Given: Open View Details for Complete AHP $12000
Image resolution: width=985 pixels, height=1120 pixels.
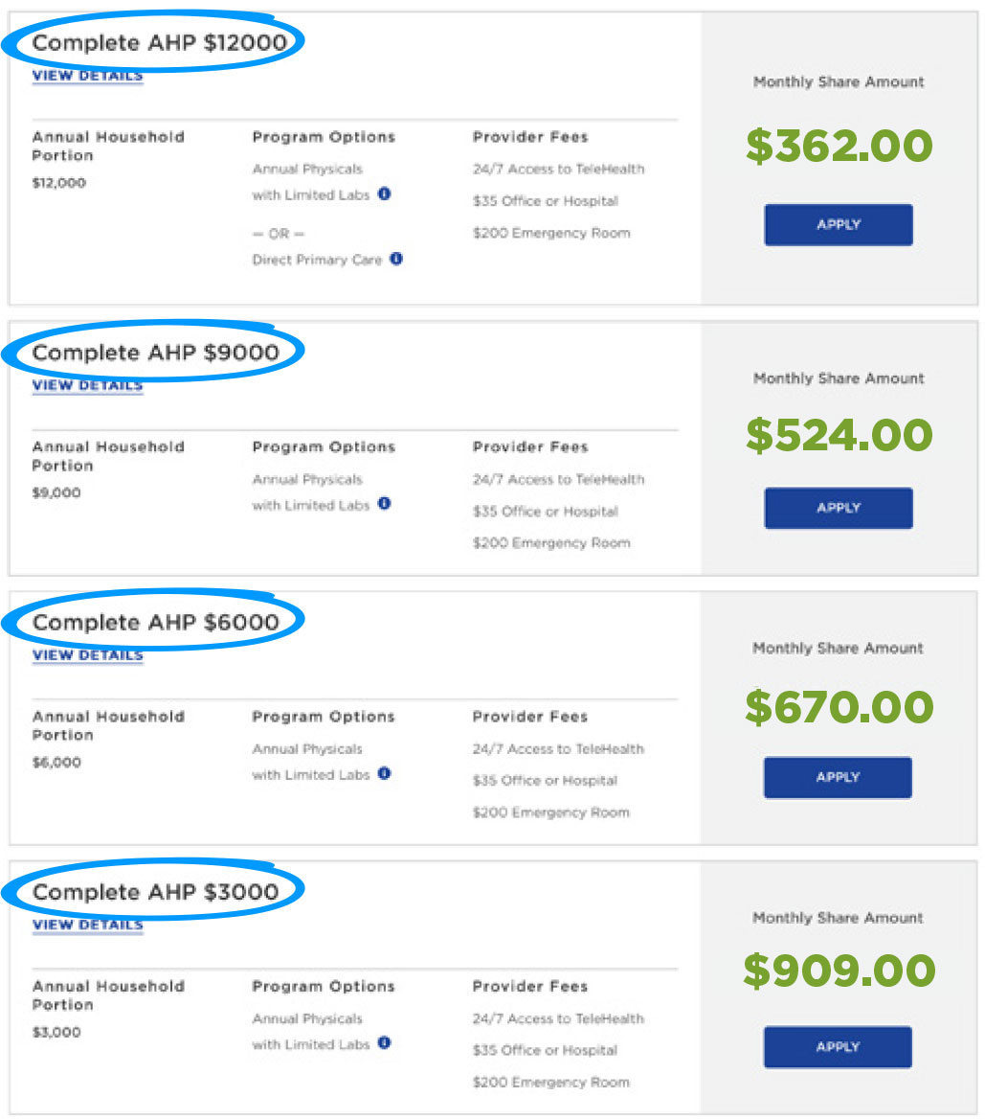Looking at the screenshot, I should click(87, 76).
